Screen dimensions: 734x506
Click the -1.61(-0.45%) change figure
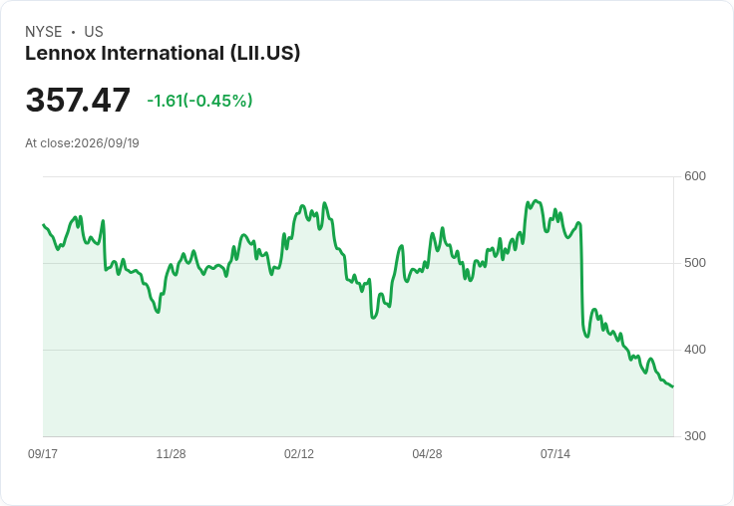click(x=199, y=101)
